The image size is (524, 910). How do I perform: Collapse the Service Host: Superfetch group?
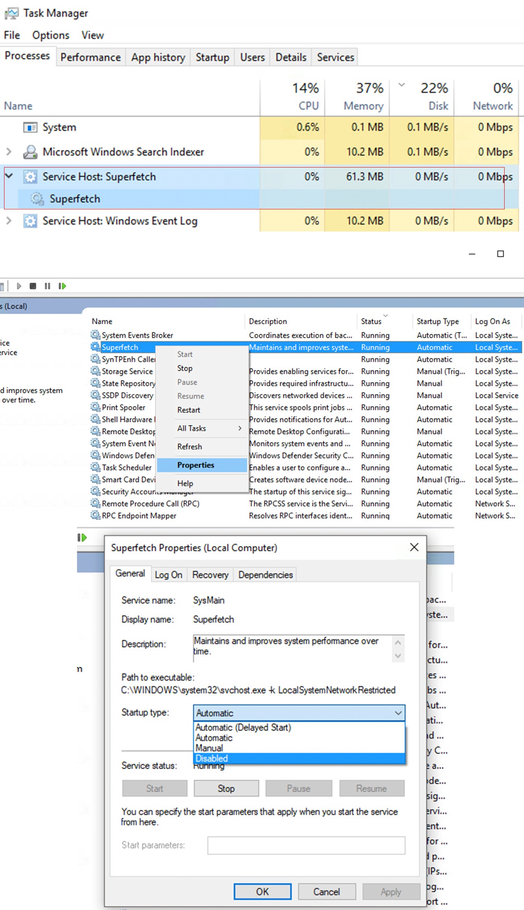[x=9, y=176]
